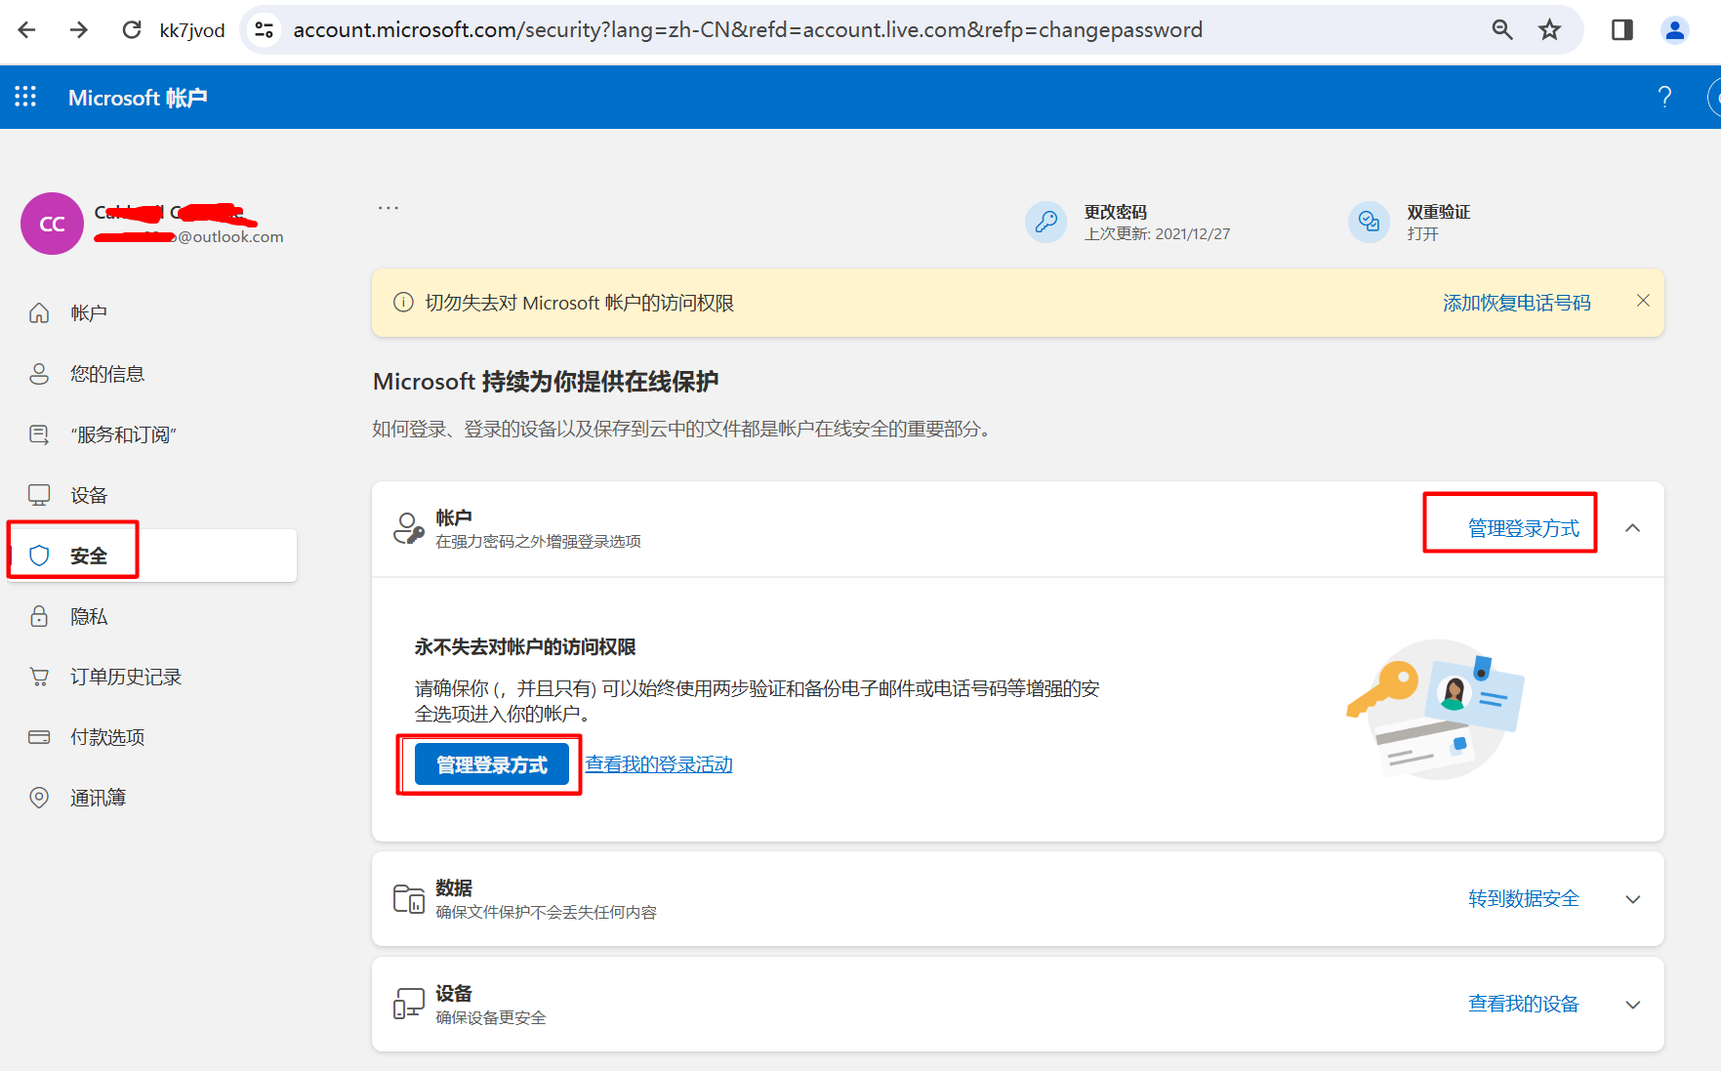Screen dimensions: 1721x1071
Task: Select 隐私 in the sidebar
Action: (x=89, y=616)
